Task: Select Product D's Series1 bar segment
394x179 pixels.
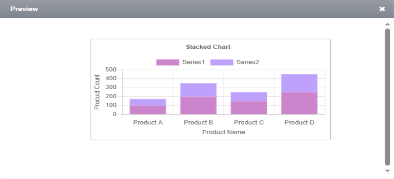Action: pyautogui.click(x=299, y=103)
